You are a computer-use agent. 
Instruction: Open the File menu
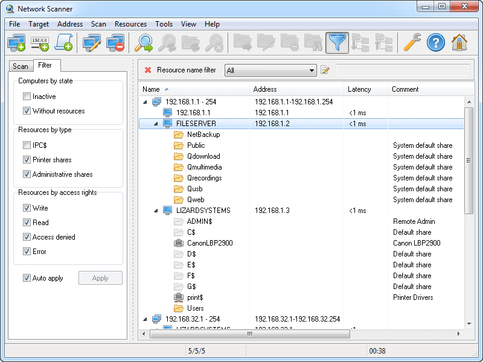tap(14, 24)
